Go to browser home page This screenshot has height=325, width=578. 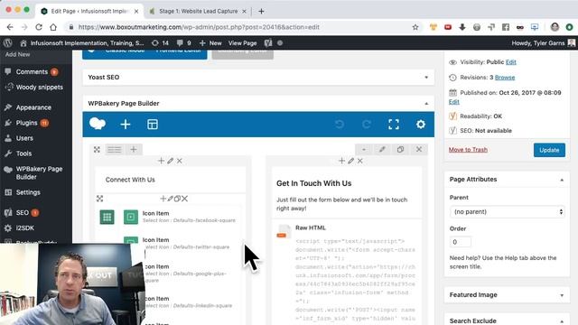[53, 27]
